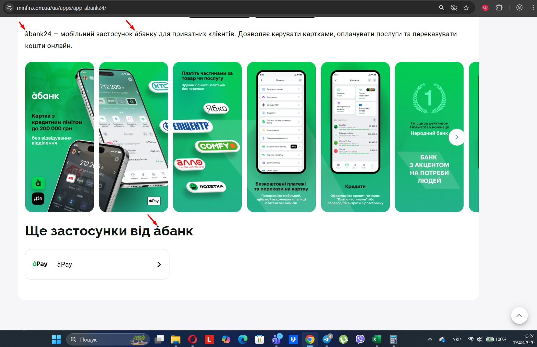Open the Opera browser in taskbar
537x347 pixels.
[193, 339]
